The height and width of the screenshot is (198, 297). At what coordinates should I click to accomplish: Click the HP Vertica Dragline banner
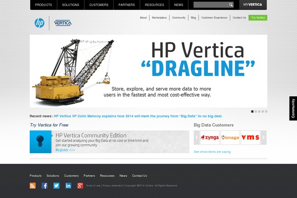(148, 71)
